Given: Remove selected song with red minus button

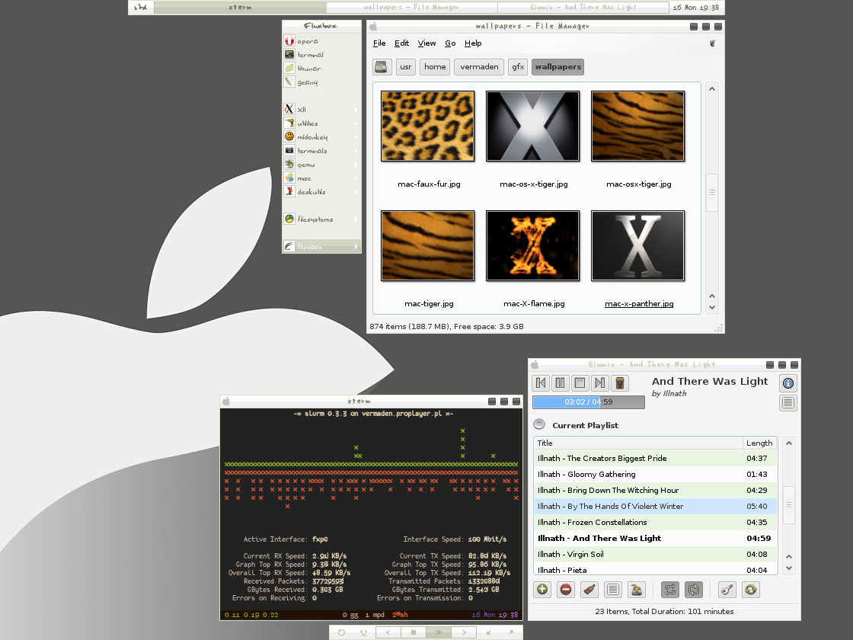Looking at the screenshot, I should tap(566, 590).
